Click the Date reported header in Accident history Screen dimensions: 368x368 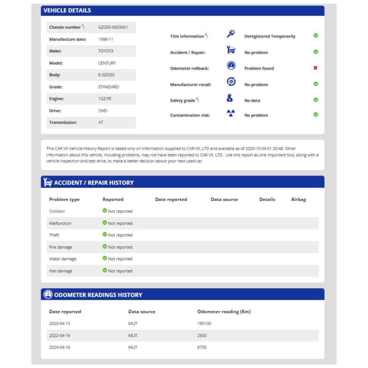pyautogui.click(x=171, y=199)
